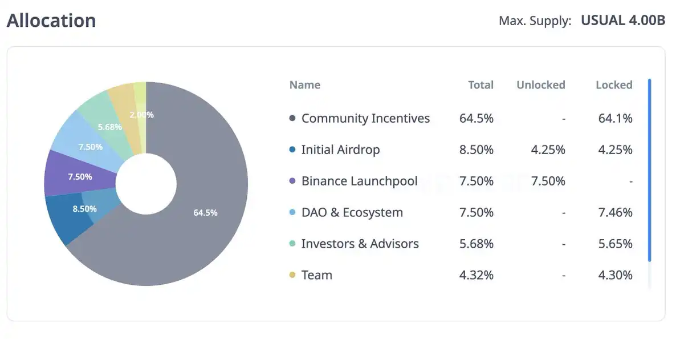Sort by the Total column header
The width and height of the screenshot is (684, 339).
tap(481, 85)
